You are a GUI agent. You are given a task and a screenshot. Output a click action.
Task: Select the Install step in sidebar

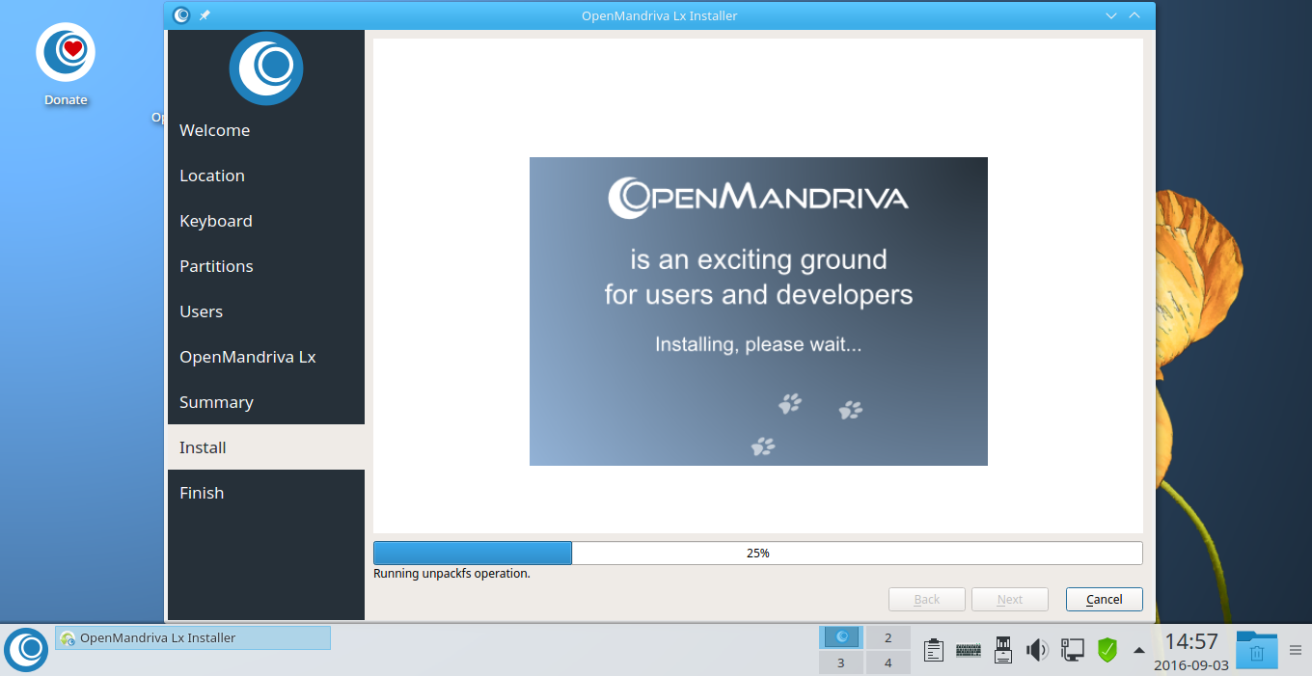pyautogui.click(x=266, y=447)
